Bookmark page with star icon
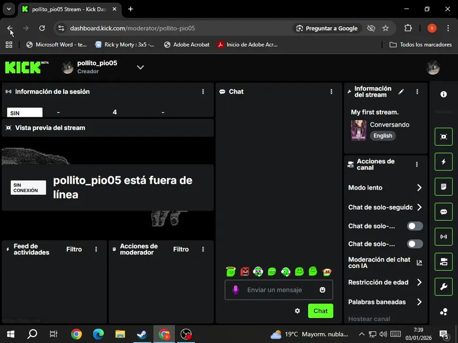The height and width of the screenshot is (343, 458). point(385,28)
